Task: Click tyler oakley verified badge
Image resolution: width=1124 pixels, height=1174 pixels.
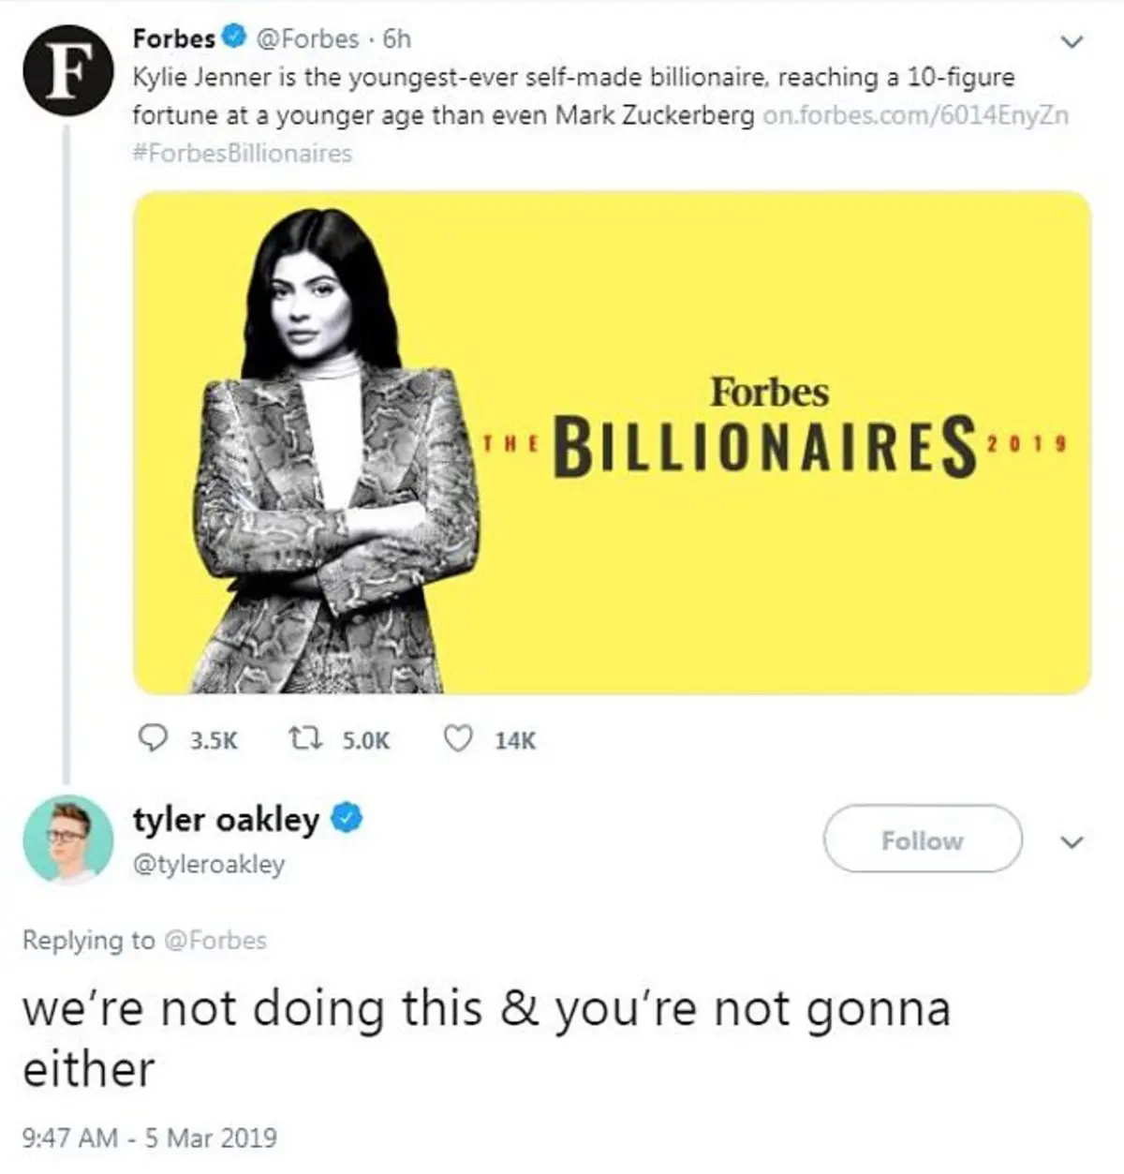Action: [x=347, y=818]
